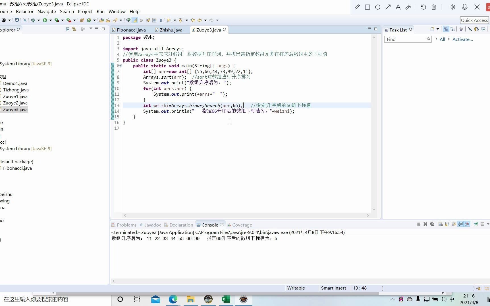
Task: Collapse All in Package Explorer
Action: tap(67, 29)
